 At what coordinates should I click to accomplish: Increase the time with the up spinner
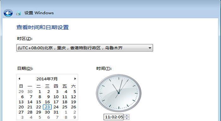(x=127, y=116)
